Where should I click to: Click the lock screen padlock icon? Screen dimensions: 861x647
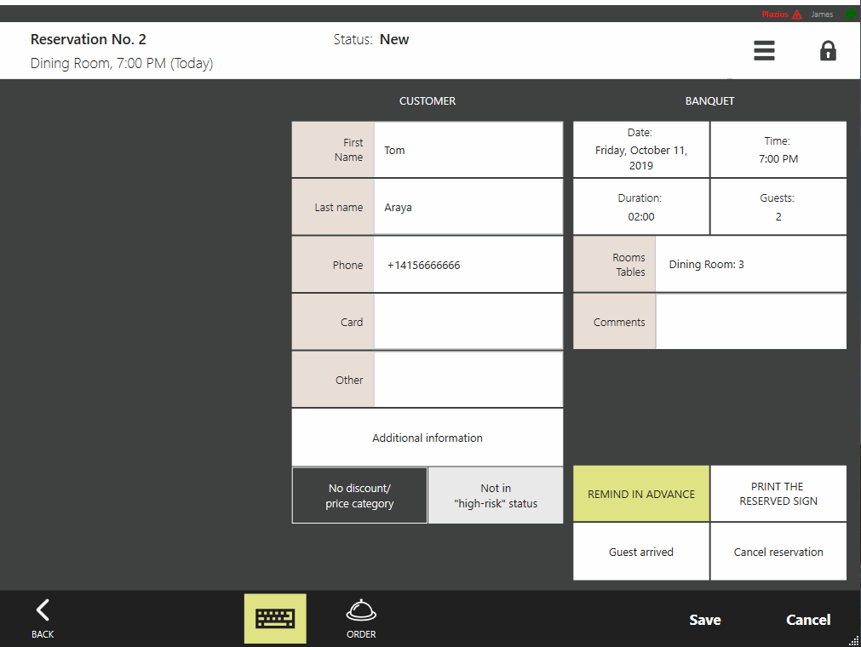coord(828,51)
